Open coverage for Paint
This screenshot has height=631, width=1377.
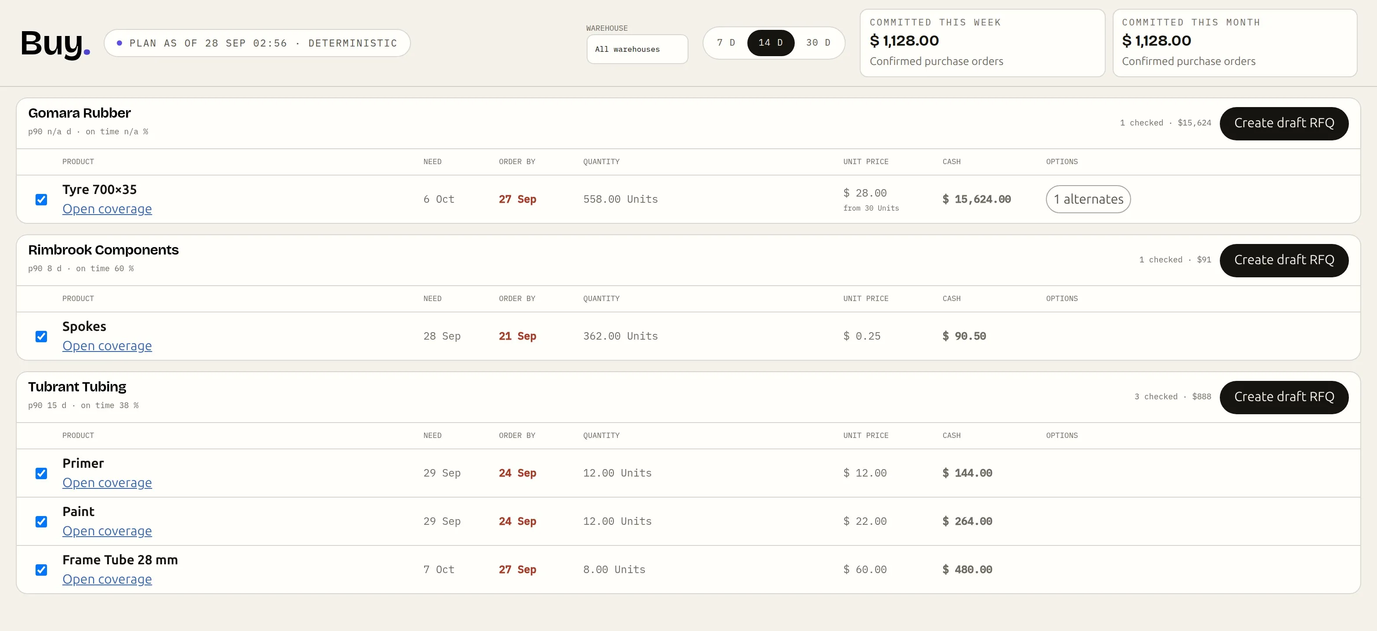107,531
